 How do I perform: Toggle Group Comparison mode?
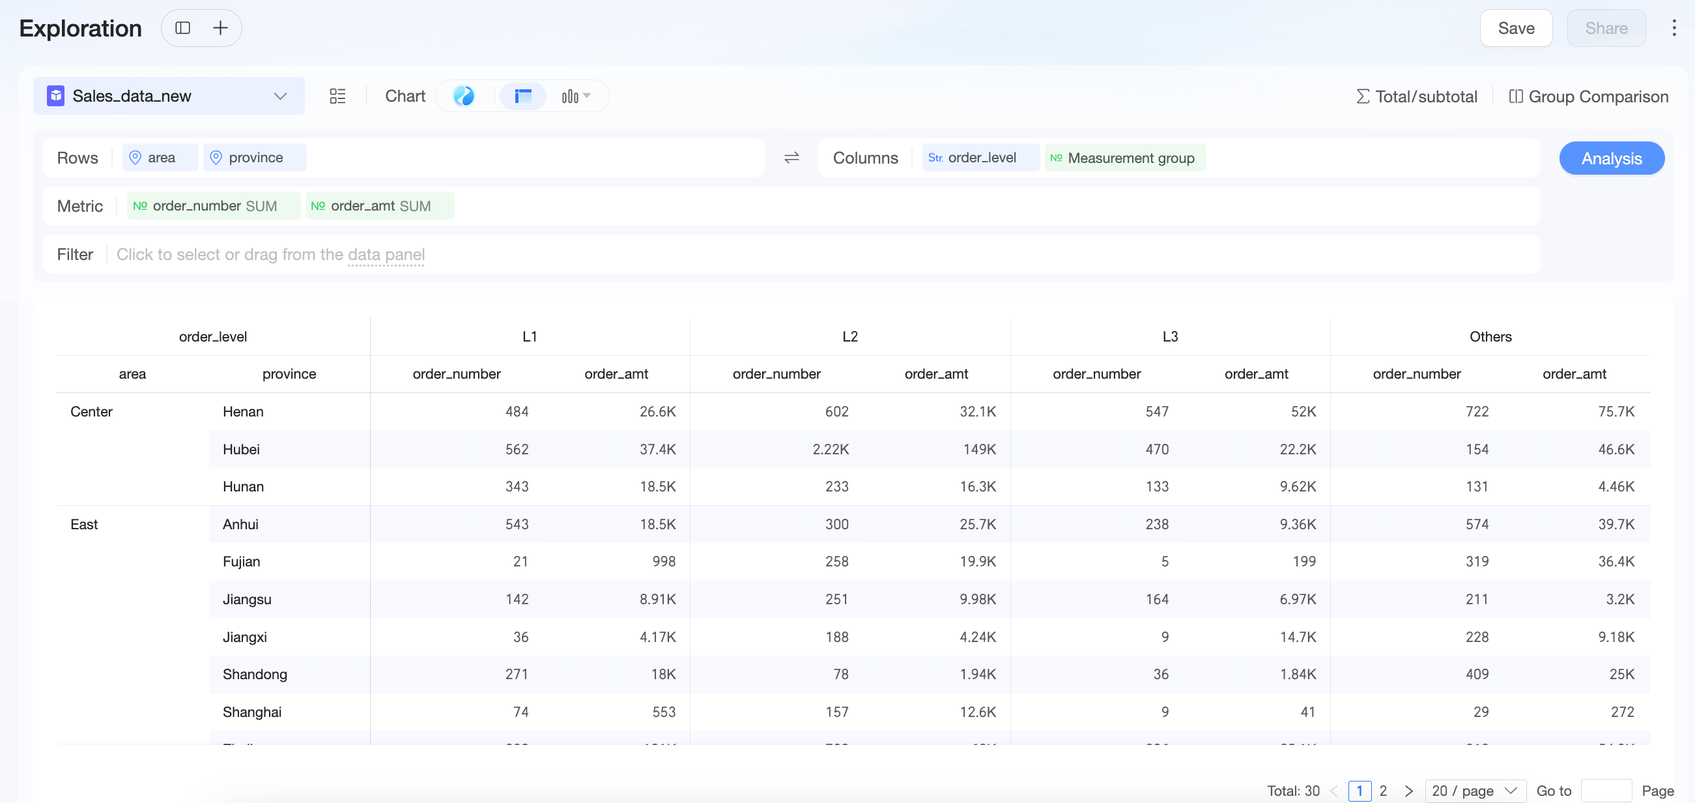[1588, 96]
